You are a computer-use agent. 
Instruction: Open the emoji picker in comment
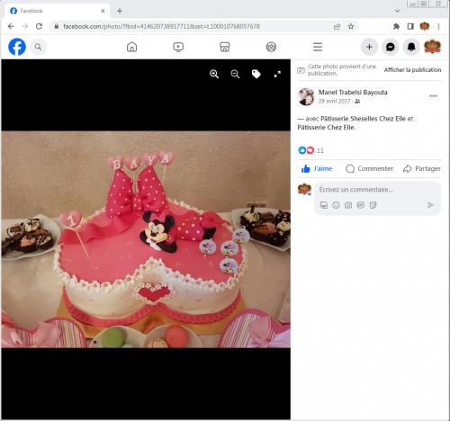coord(336,205)
